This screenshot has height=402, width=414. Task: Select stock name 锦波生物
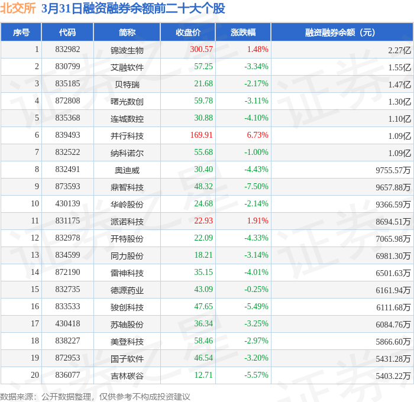(x=127, y=50)
